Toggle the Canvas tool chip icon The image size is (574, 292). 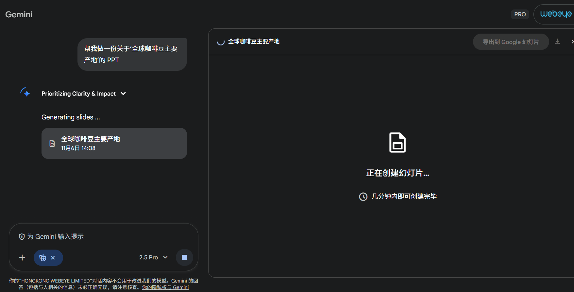coord(43,258)
